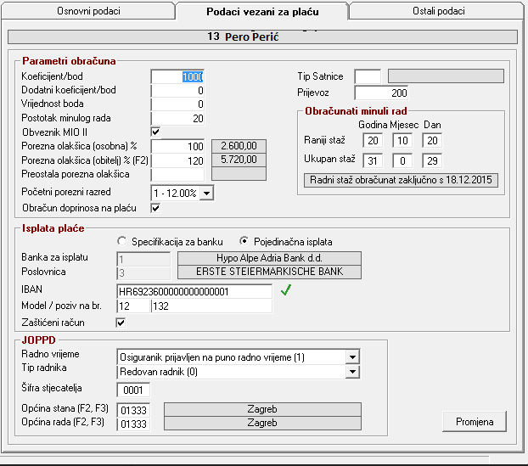Click the Šifra stjecatelja field
The height and width of the screenshot is (466, 528).
[134, 390]
